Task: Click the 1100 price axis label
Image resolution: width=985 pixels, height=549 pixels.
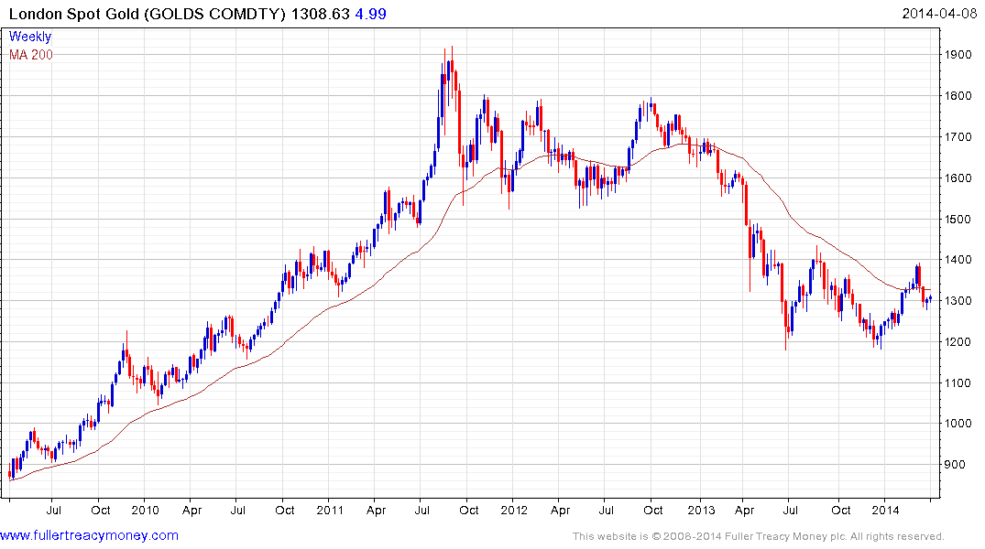Action: click(958, 382)
